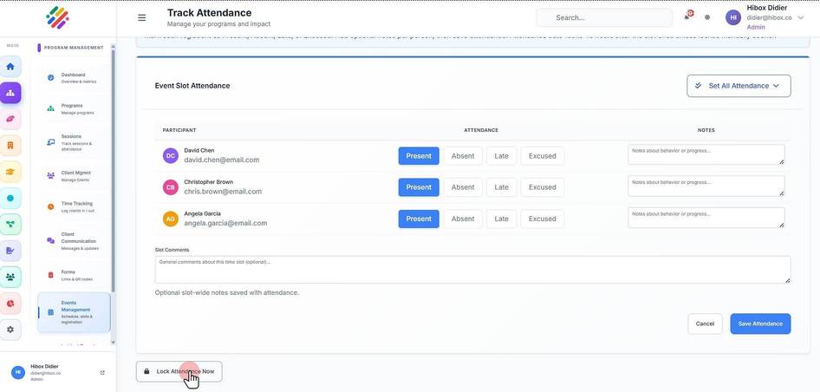820x392 pixels.
Task: Open the purple document-edit rail icon
Action: coord(10,251)
